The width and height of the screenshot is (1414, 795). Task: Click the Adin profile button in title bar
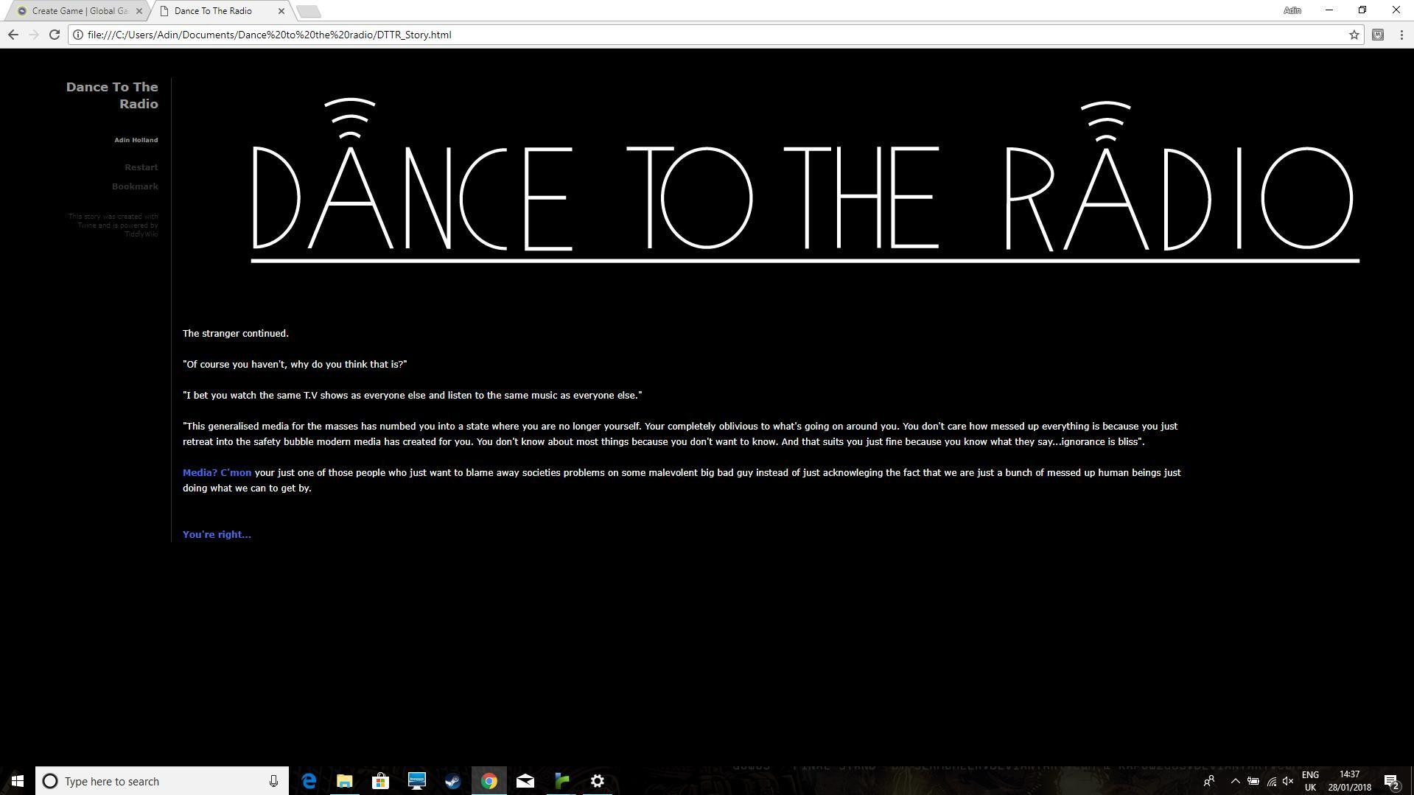[1292, 10]
